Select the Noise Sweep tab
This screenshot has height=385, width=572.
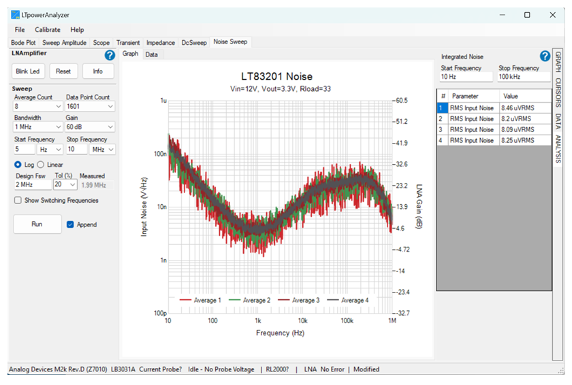click(230, 42)
